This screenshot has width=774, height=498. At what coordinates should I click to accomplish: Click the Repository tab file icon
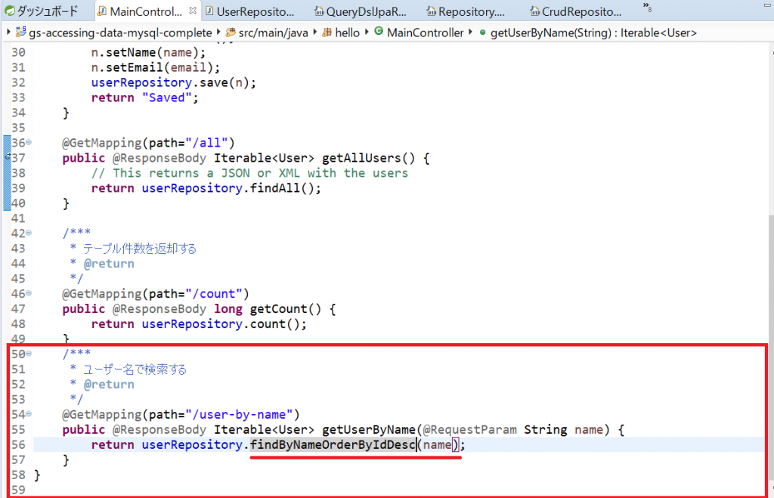pos(431,11)
